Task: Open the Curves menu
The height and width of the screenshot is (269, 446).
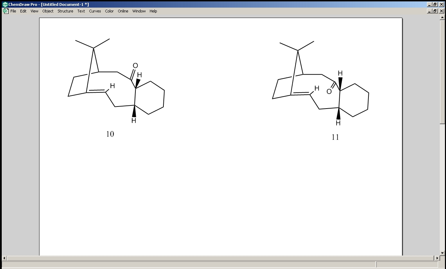Action: 95,11
